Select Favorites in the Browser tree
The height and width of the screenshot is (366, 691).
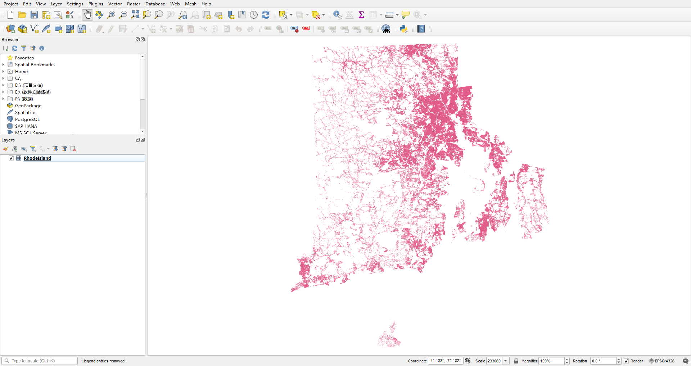click(24, 58)
